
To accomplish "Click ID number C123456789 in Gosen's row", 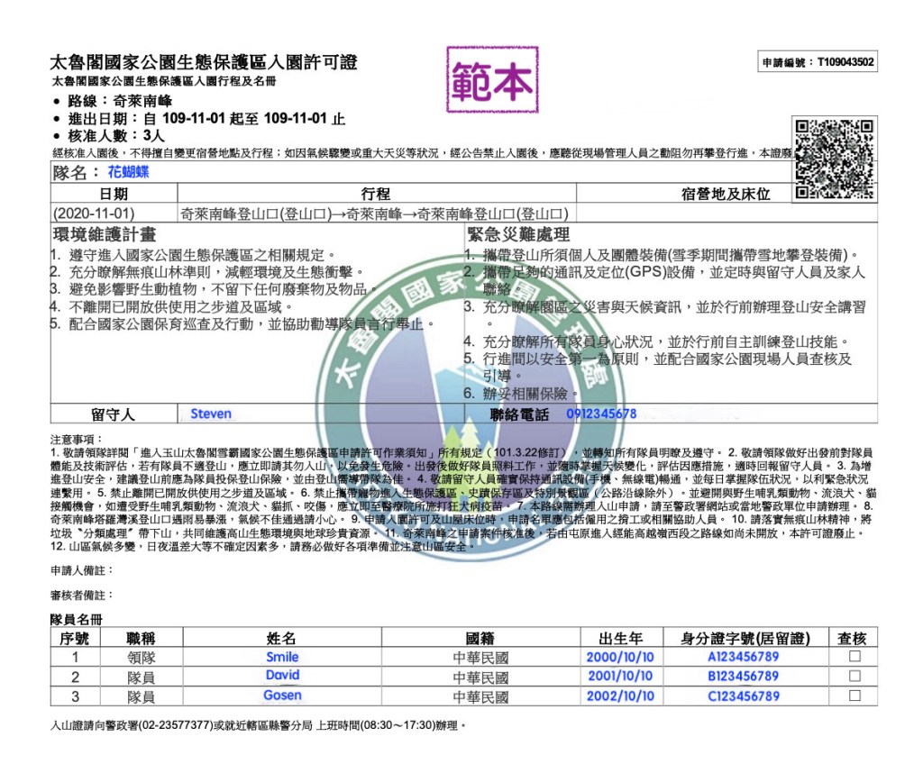I will coord(743,696).
